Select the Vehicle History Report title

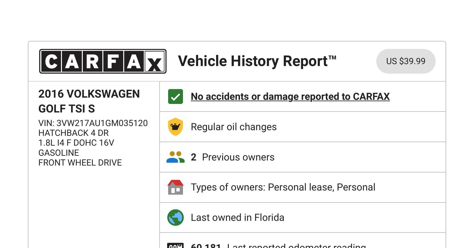click(x=257, y=61)
